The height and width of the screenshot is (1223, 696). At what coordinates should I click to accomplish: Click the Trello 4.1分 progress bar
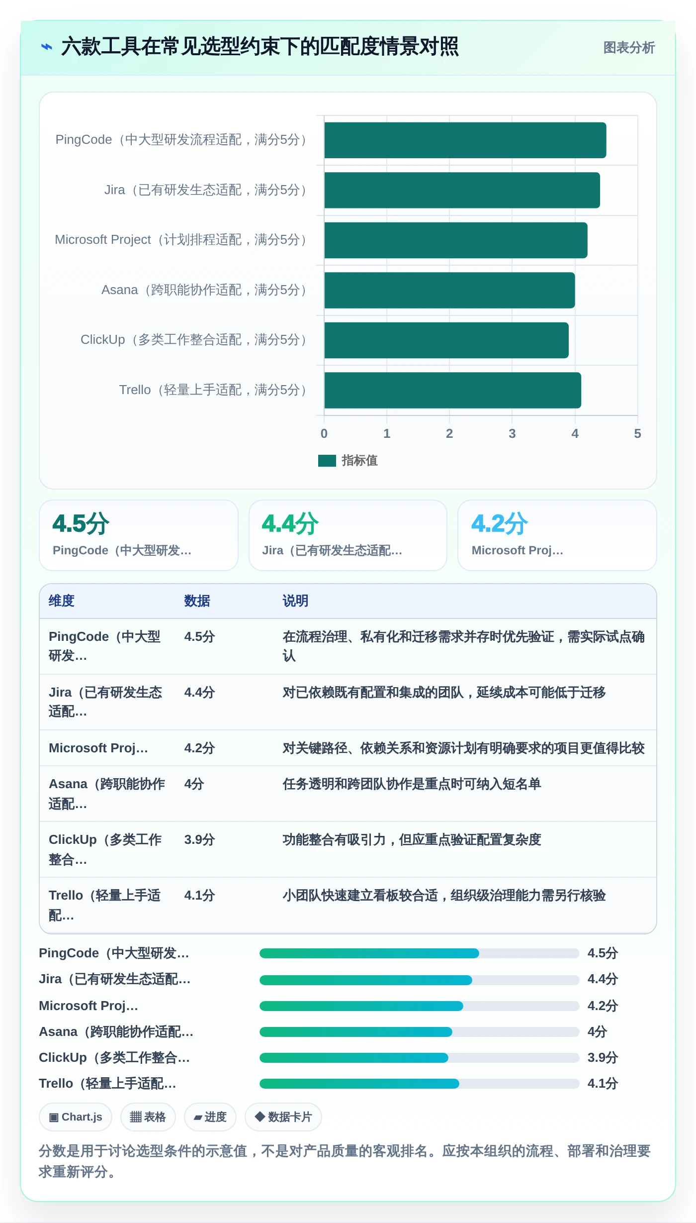click(x=419, y=1084)
